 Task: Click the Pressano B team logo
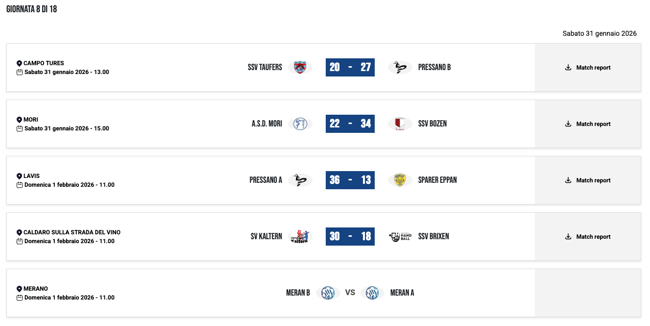click(x=400, y=68)
